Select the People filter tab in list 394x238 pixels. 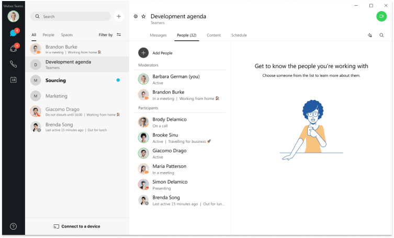click(48, 35)
